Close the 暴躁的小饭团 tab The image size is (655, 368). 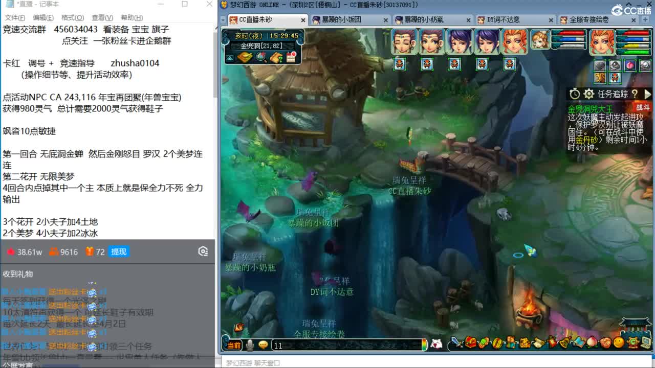pos(386,20)
